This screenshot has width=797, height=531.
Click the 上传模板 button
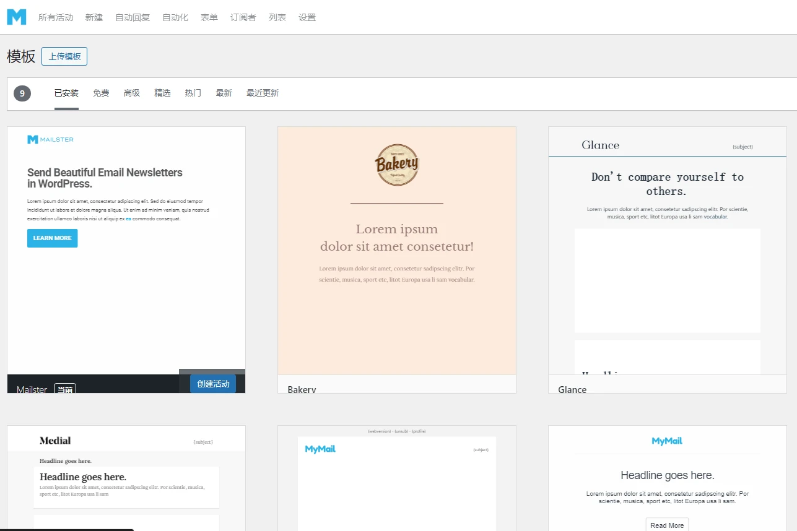[64, 56]
